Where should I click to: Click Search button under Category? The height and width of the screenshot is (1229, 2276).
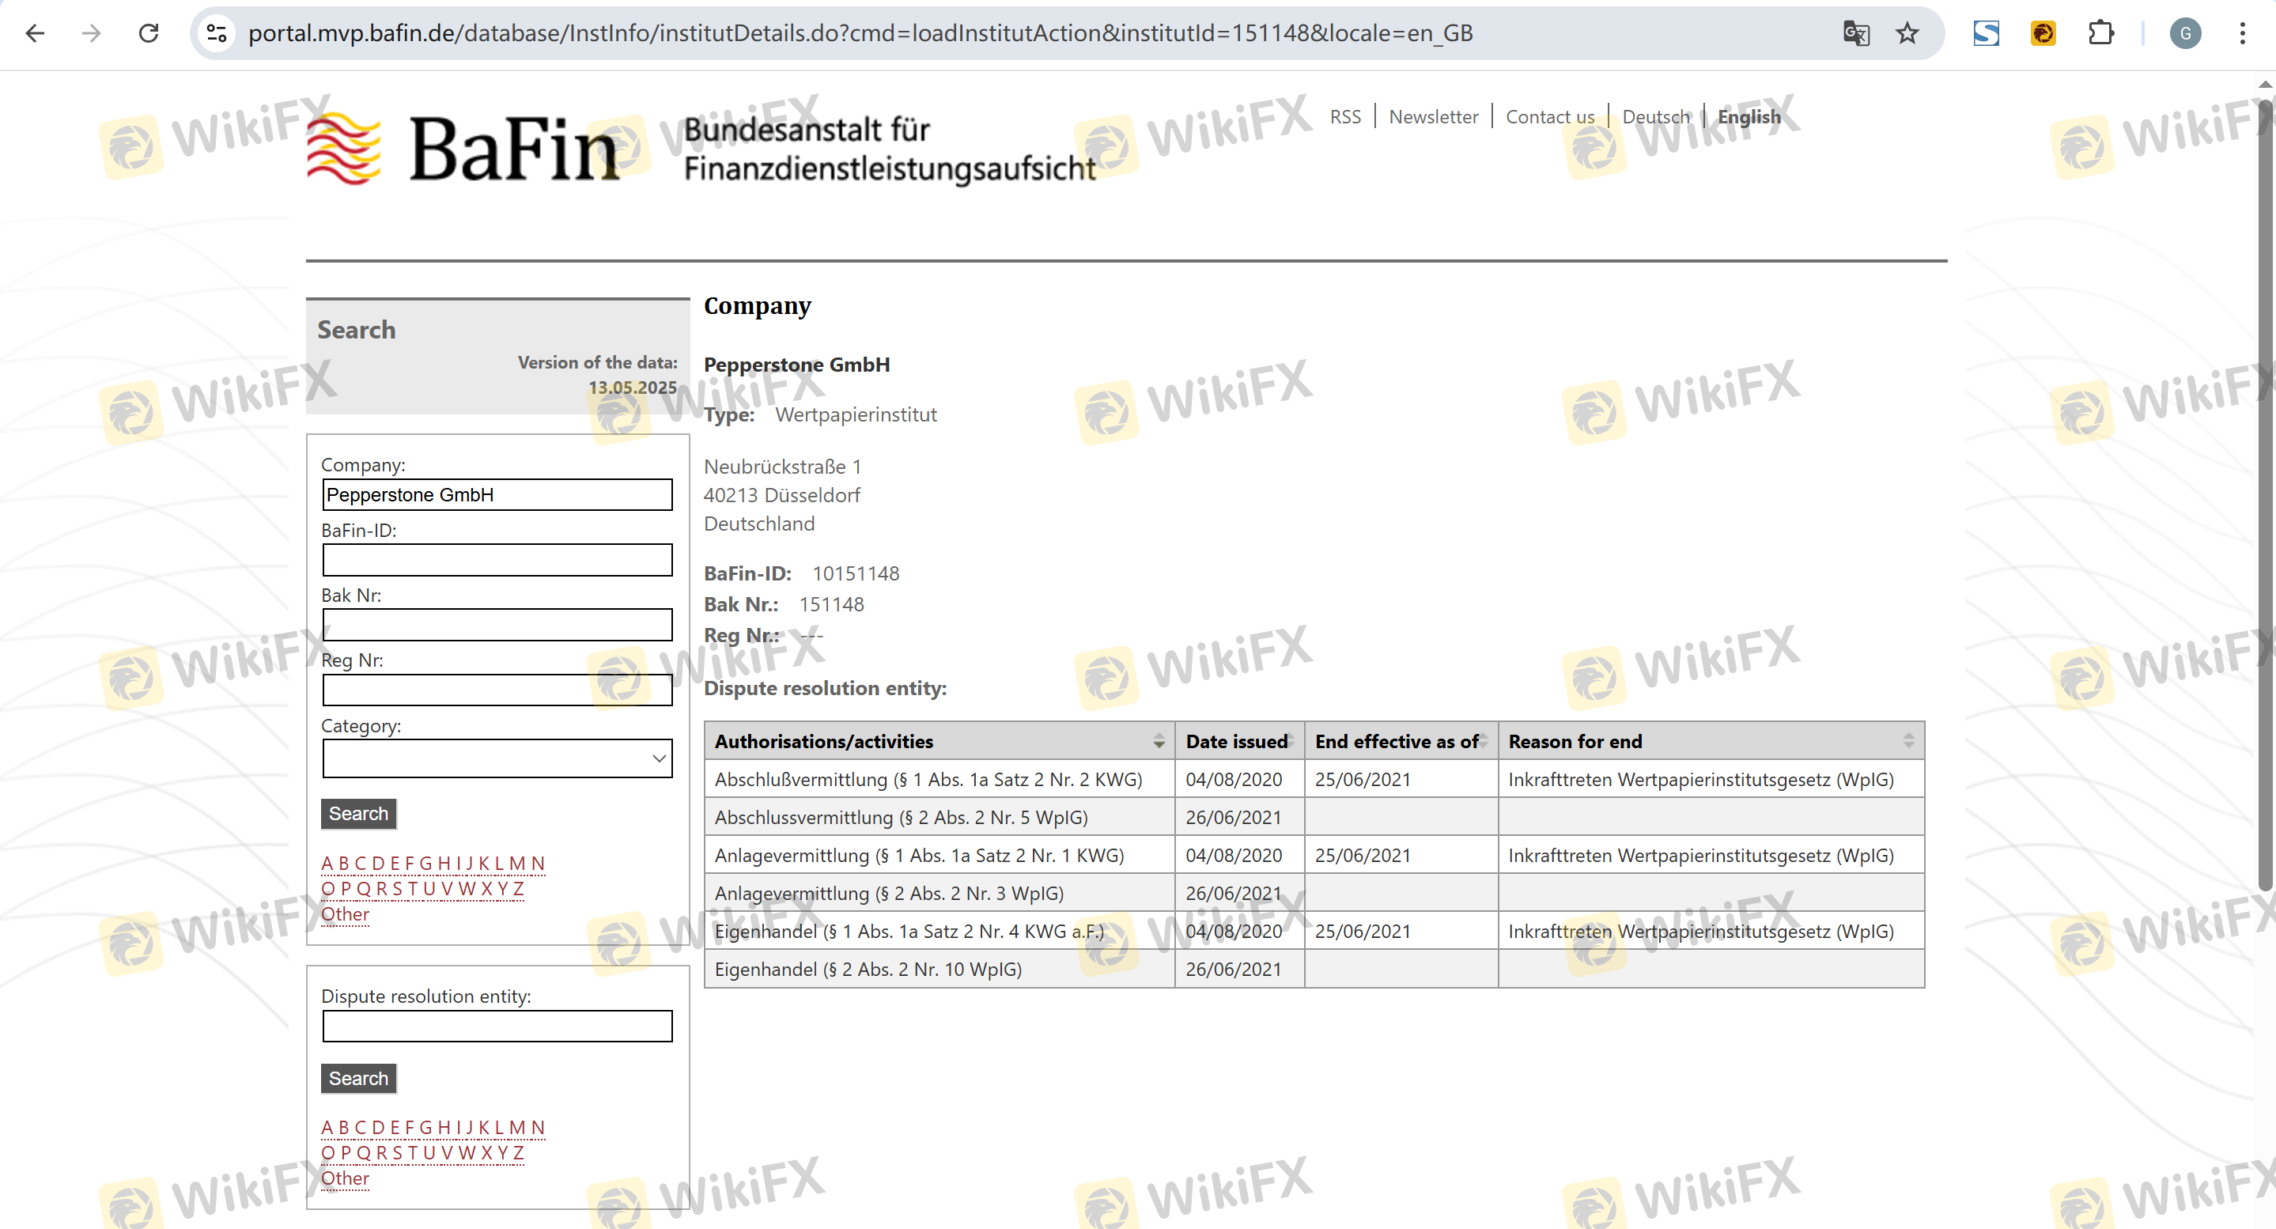click(x=357, y=813)
